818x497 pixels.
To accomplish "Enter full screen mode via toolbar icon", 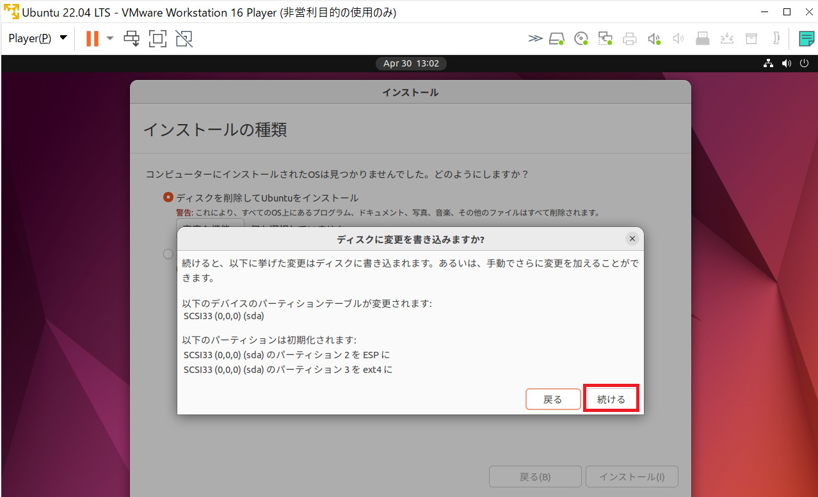I will click(x=157, y=38).
